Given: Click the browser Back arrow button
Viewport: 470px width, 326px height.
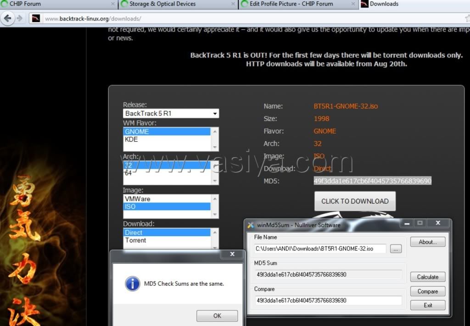Looking at the screenshot, I should coord(7,18).
